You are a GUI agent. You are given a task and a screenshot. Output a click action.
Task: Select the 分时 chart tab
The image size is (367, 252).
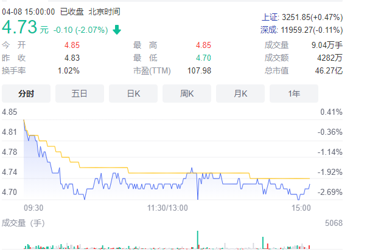coord(26,94)
